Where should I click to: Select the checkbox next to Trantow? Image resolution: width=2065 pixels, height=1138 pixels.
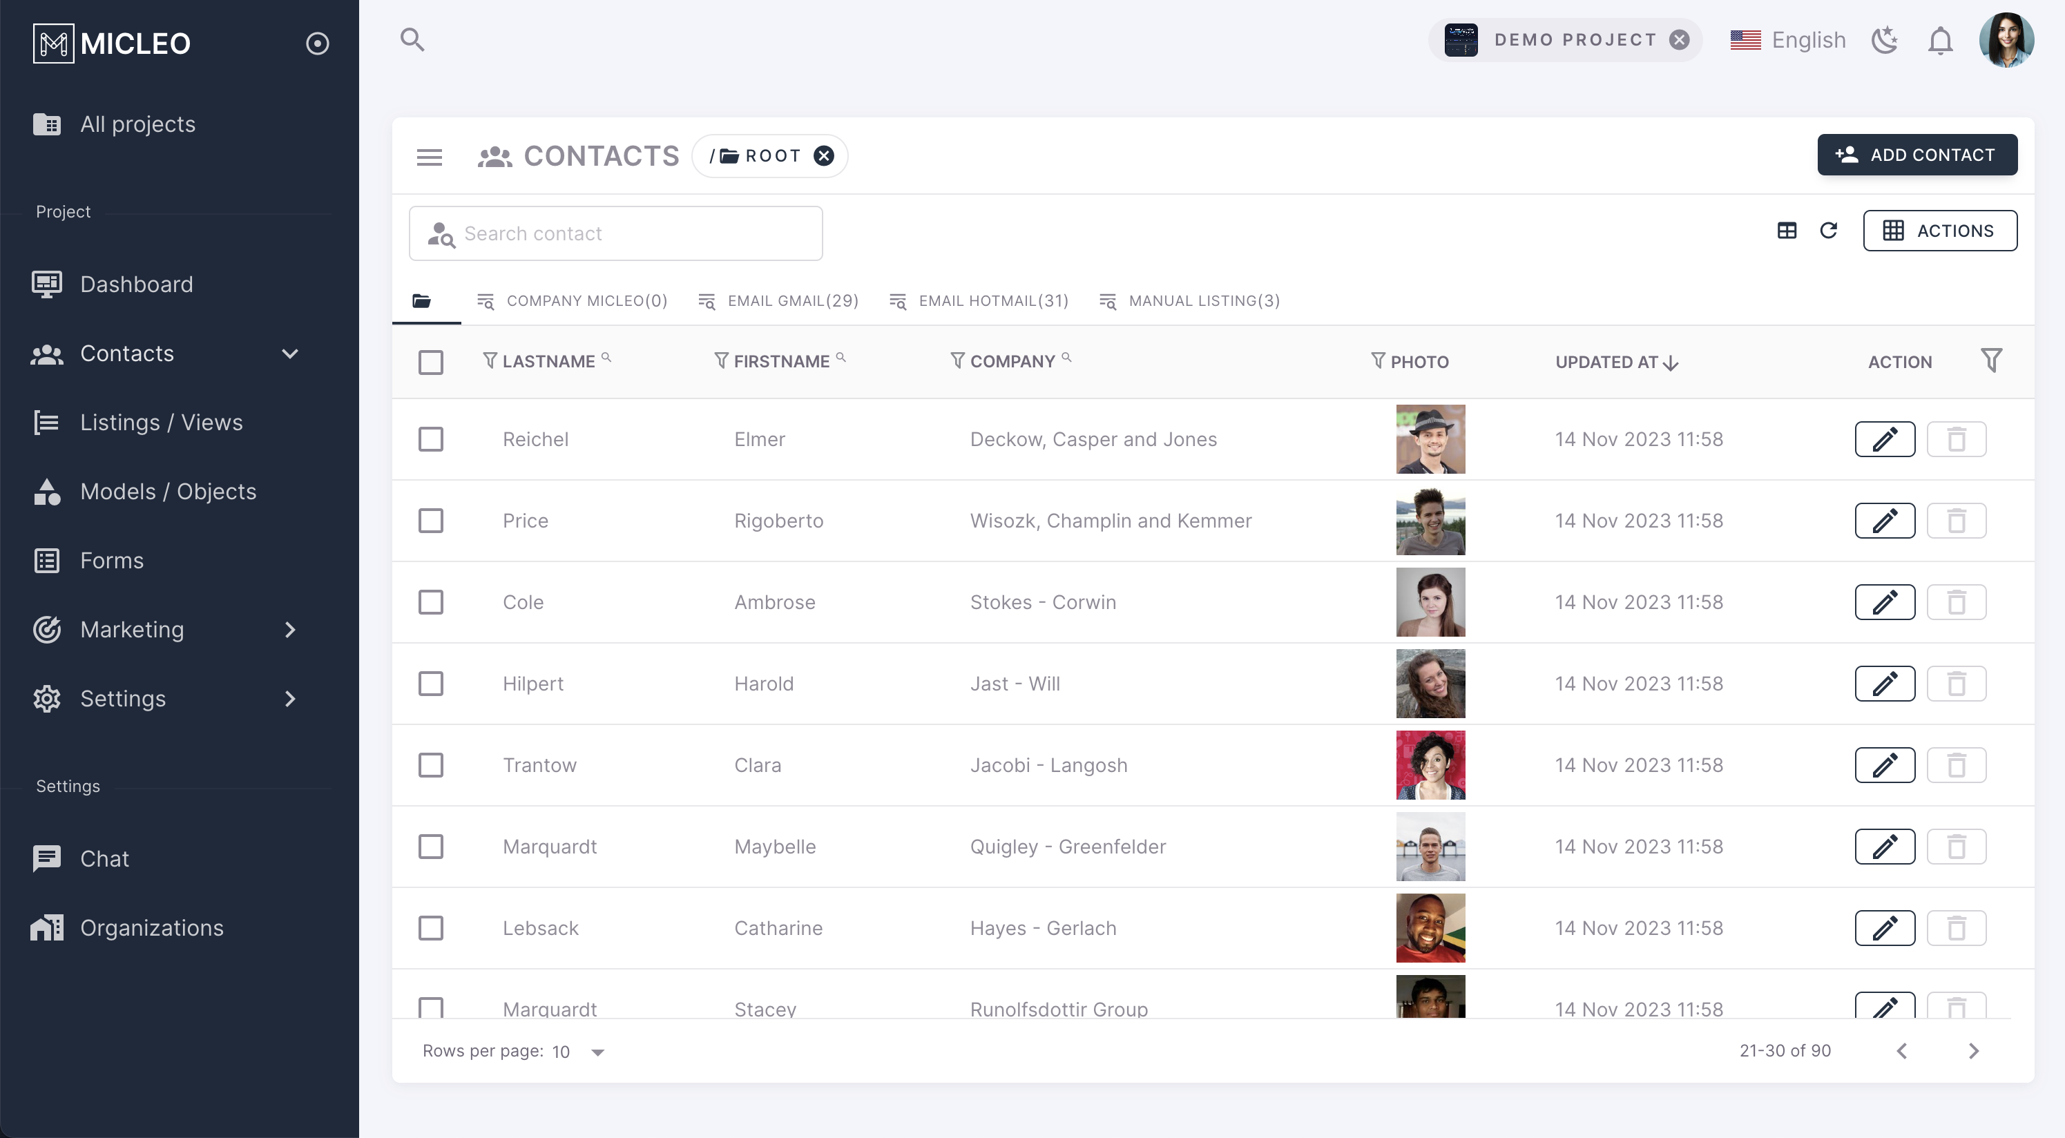point(430,764)
